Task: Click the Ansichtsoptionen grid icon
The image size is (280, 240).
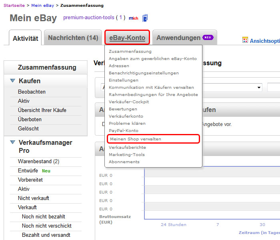Action: point(245,40)
